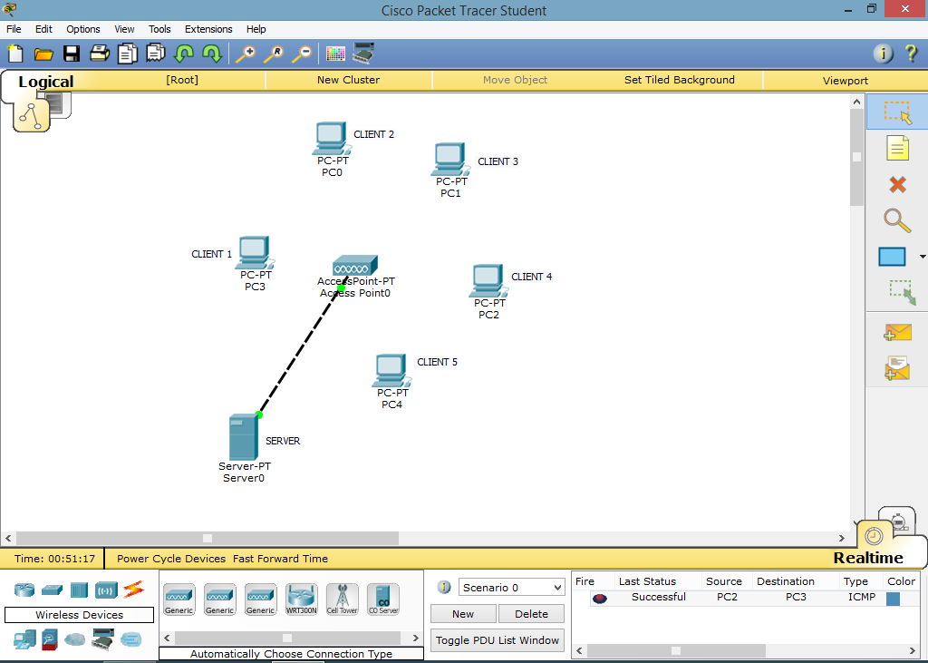Save the network with floppy disk icon
Image resolution: width=928 pixels, height=663 pixels.
point(72,54)
